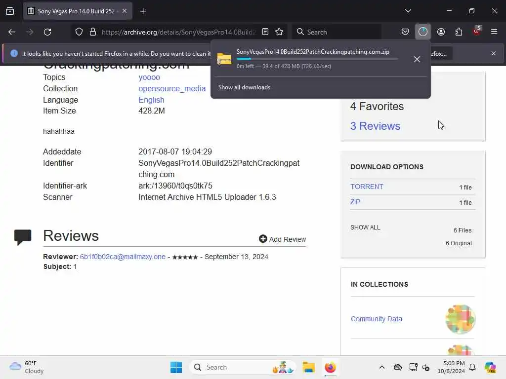Open Community Data collection link
This screenshot has height=379, width=506.
point(376,319)
